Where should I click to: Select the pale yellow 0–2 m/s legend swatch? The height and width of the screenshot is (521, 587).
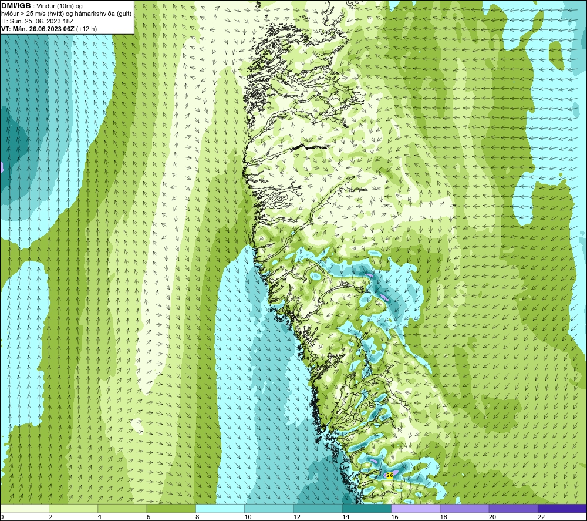click(24, 508)
